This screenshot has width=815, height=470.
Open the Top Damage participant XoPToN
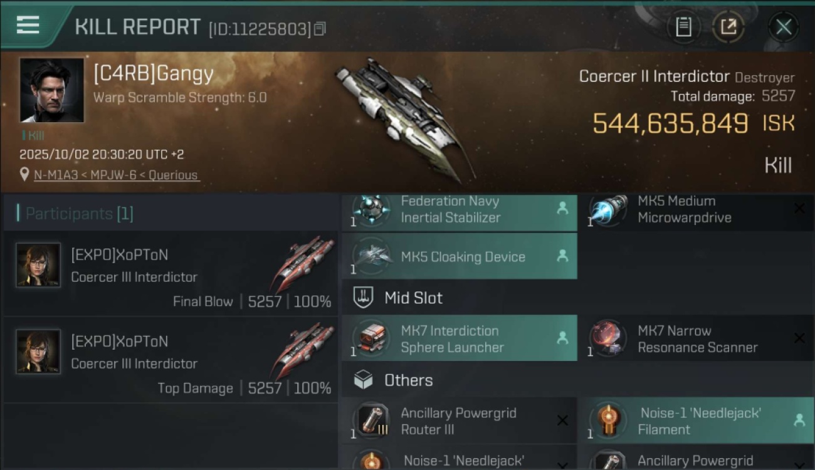click(171, 360)
